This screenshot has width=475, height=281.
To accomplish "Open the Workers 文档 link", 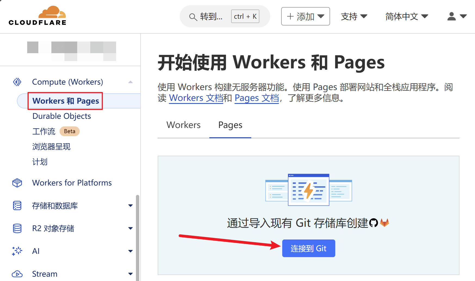I will (x=196, y=98).
